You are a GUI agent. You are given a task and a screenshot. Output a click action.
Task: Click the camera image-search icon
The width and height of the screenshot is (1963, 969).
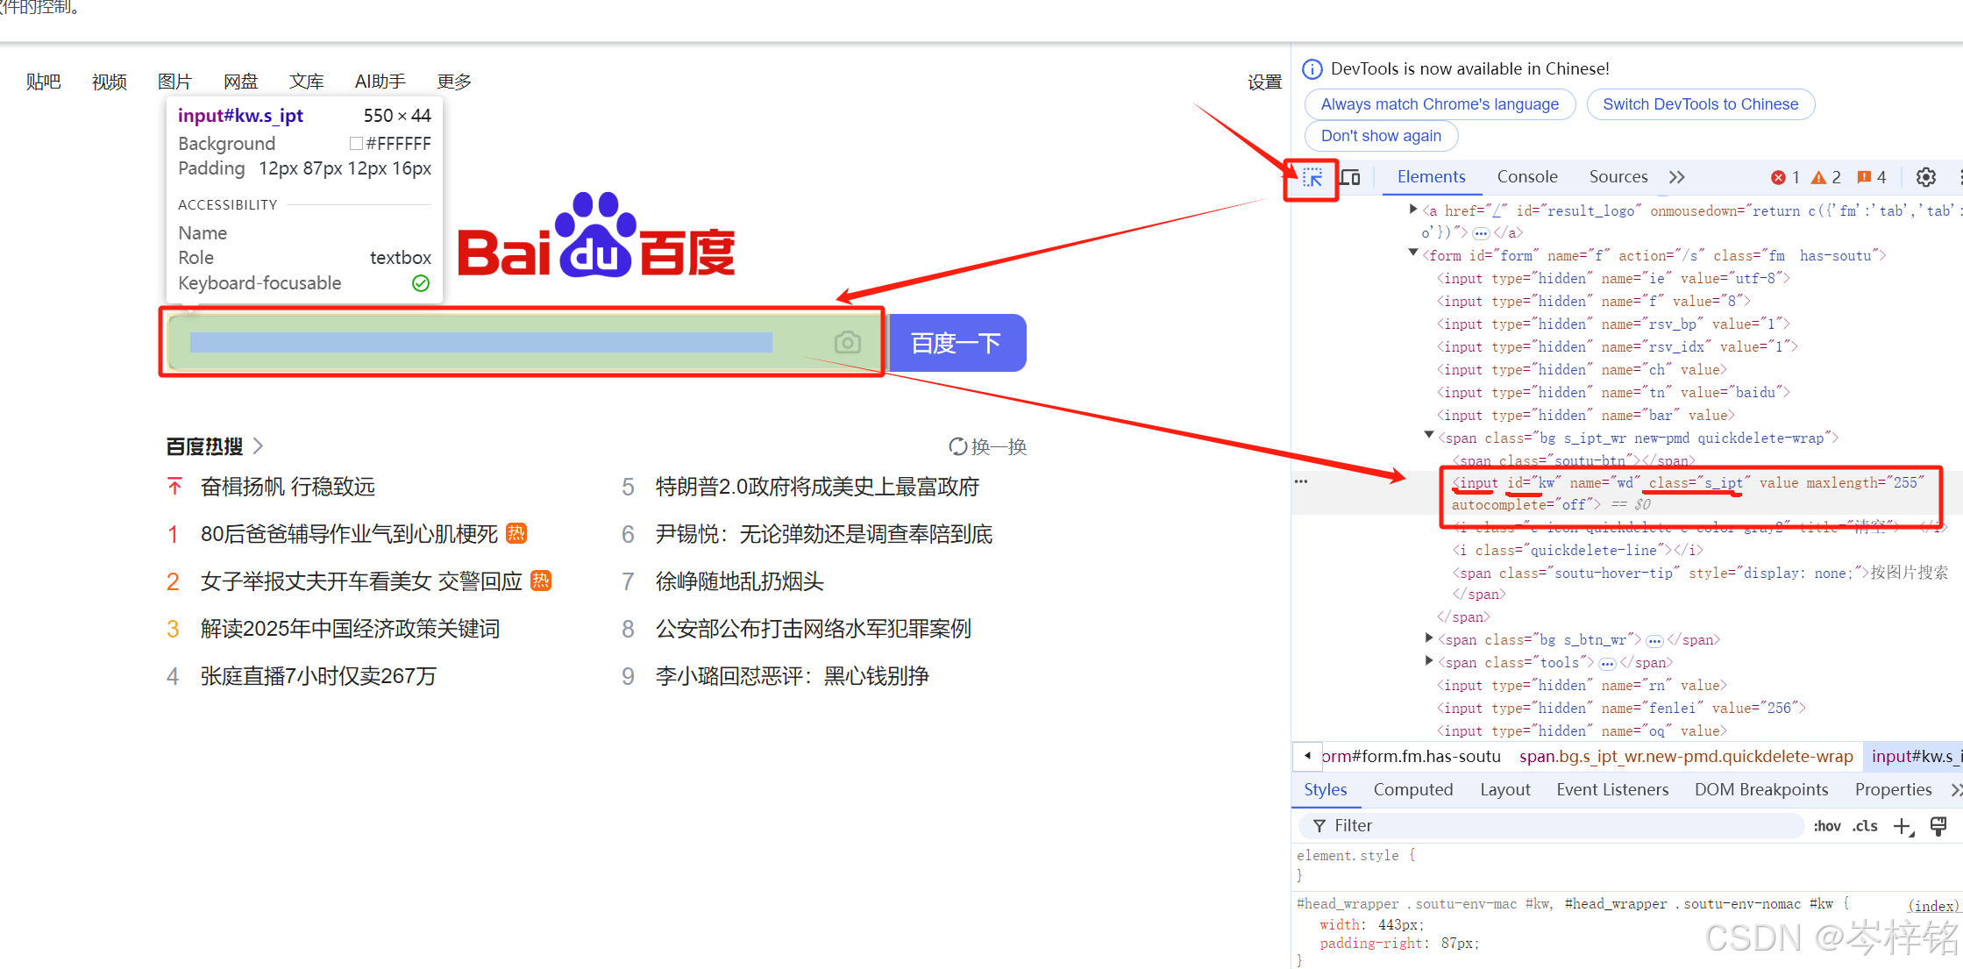(847, 343)
